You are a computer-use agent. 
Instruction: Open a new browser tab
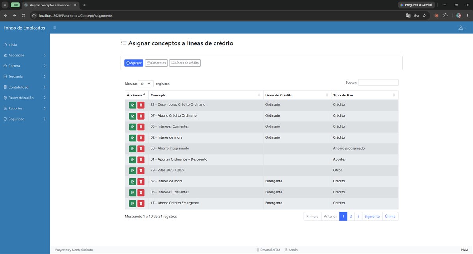coord(84,5)
